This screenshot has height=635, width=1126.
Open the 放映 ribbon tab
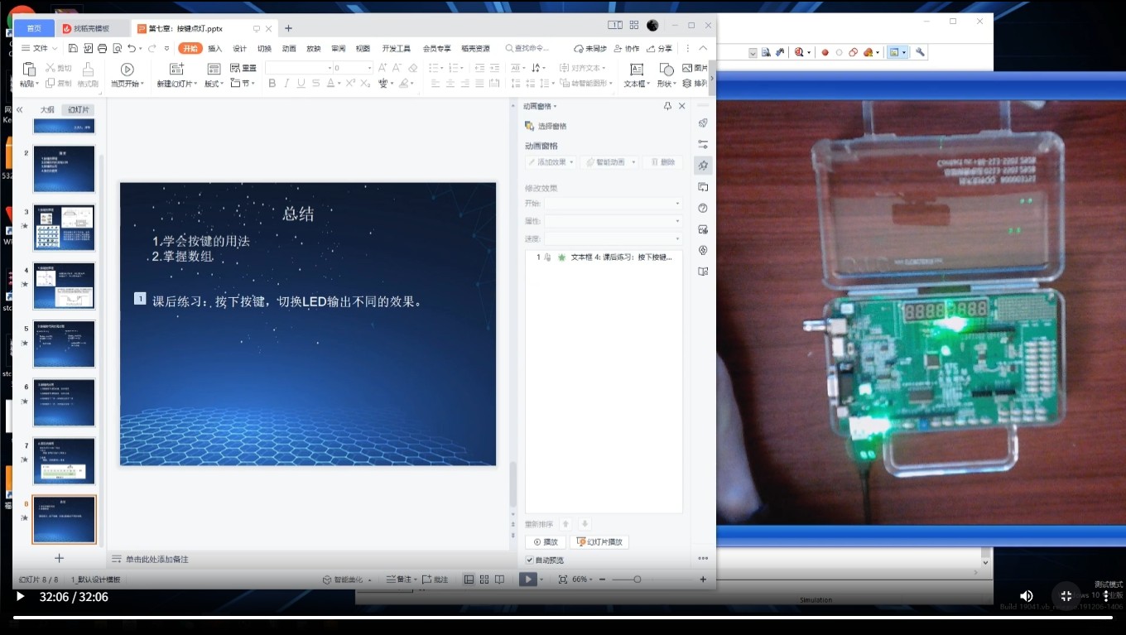[314, 49]
